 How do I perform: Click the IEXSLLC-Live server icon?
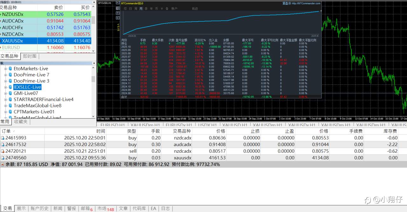click(x=10, y=87)
